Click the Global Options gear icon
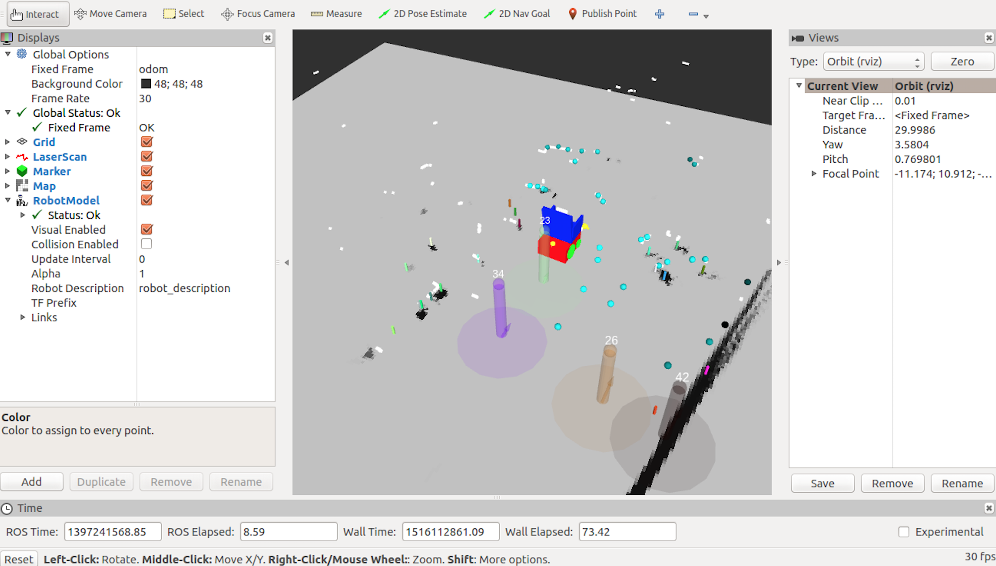 (x=21, y=54)
